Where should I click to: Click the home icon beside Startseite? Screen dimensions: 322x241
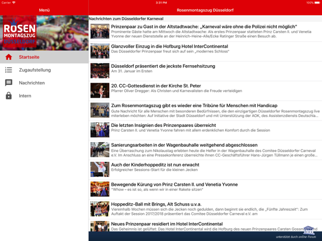pyautogui.click(x=9, y=57)
